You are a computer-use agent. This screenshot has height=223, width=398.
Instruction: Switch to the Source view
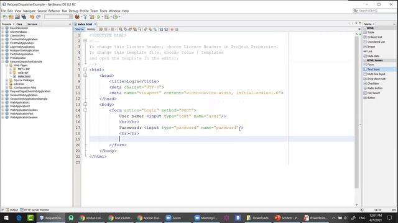click(79, 29)
